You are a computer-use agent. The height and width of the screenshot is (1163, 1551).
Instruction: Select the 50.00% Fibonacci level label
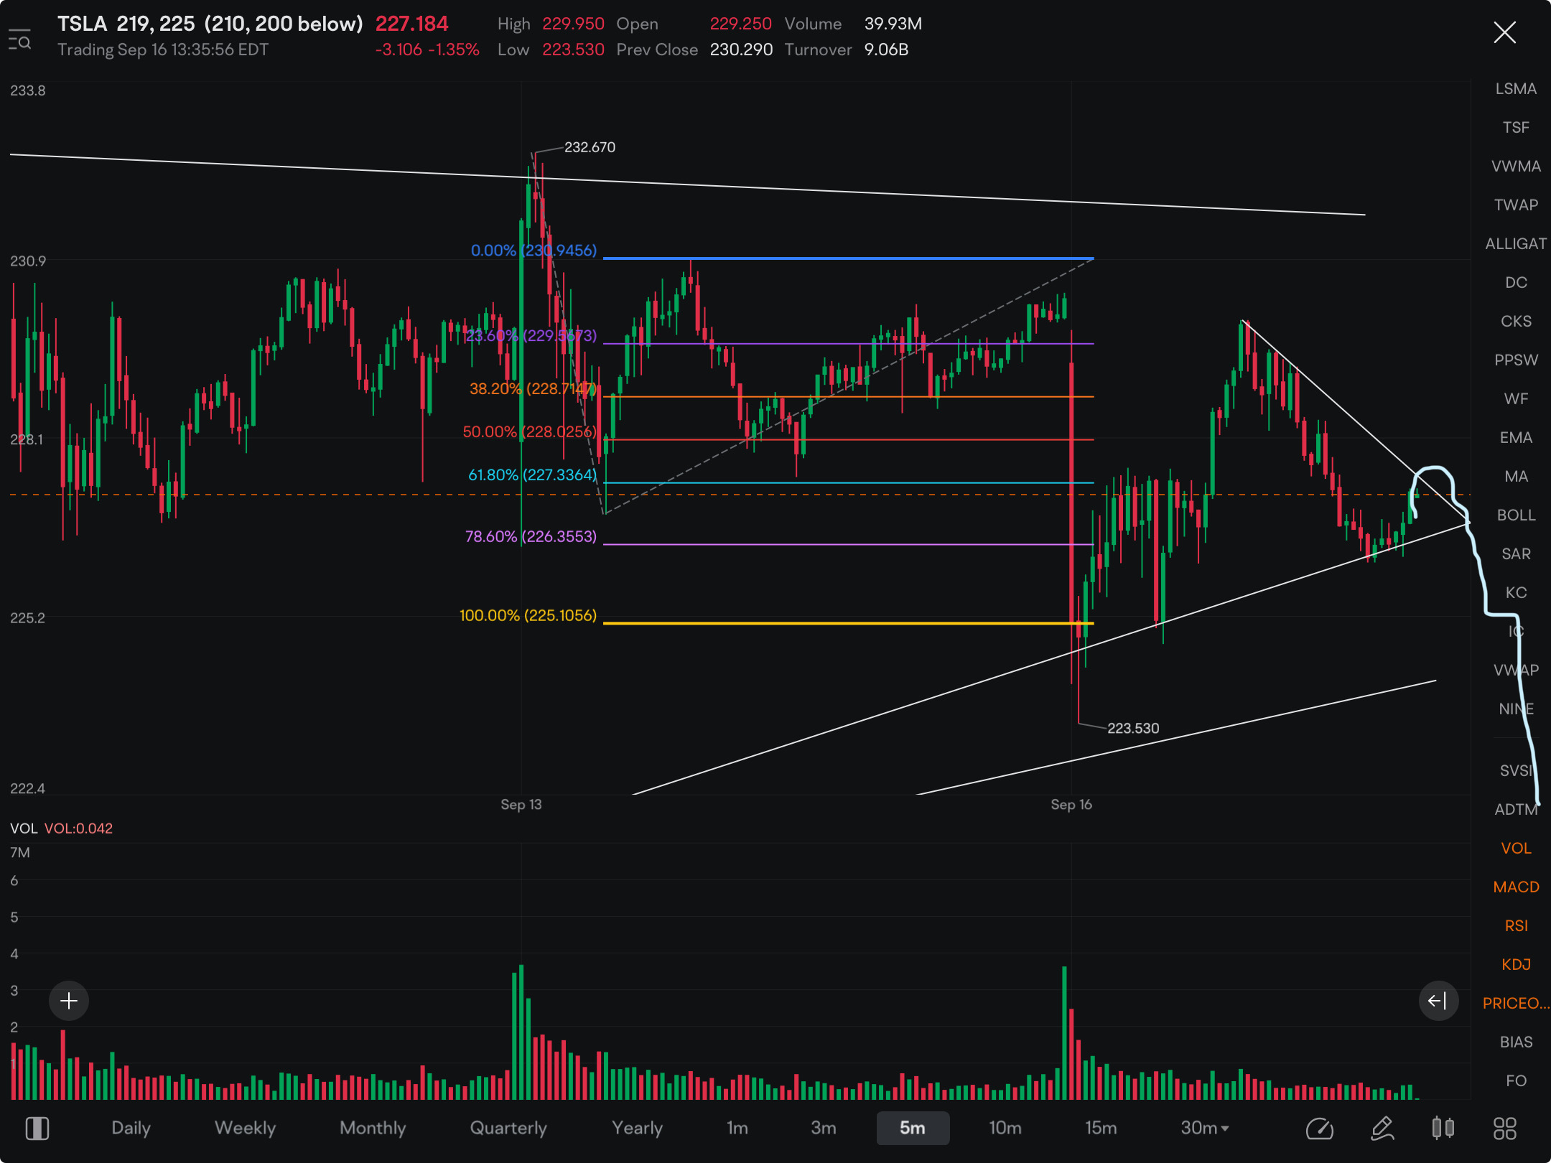pos(529,432)
